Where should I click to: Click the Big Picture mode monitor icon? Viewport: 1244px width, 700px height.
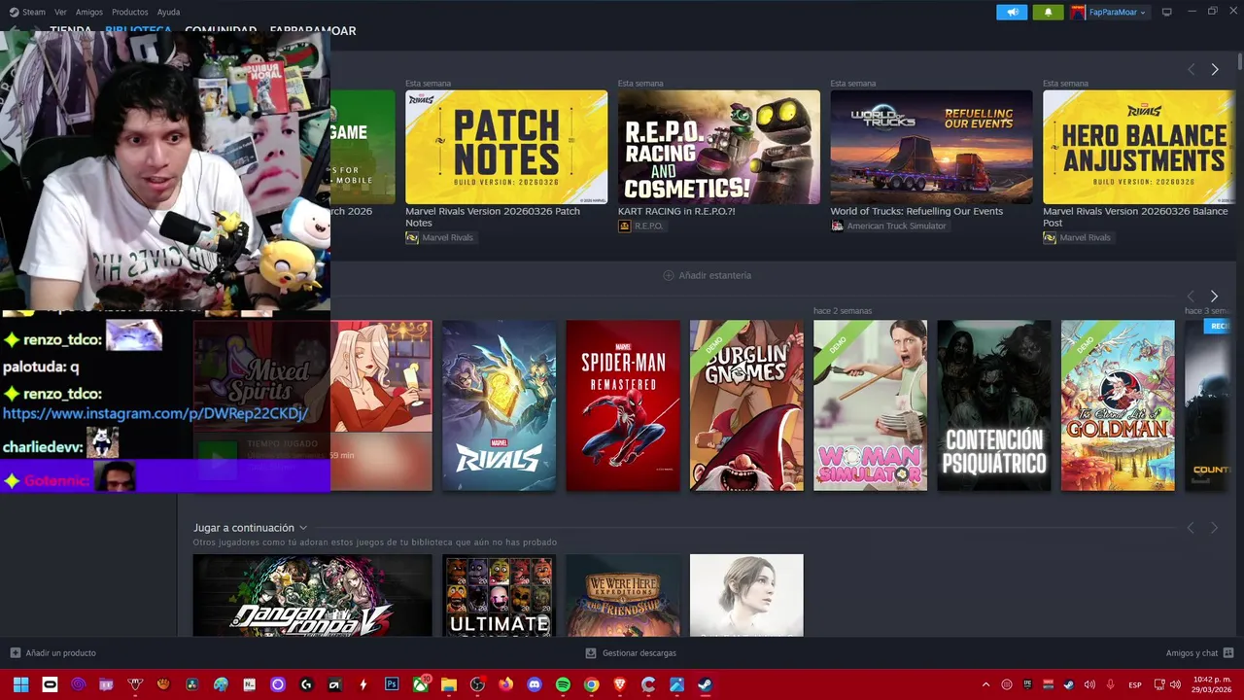coord(1166,12)
